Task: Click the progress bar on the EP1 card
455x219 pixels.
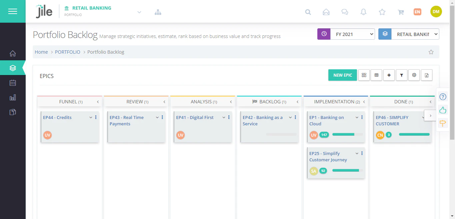Action: click(x=346, y=135)
